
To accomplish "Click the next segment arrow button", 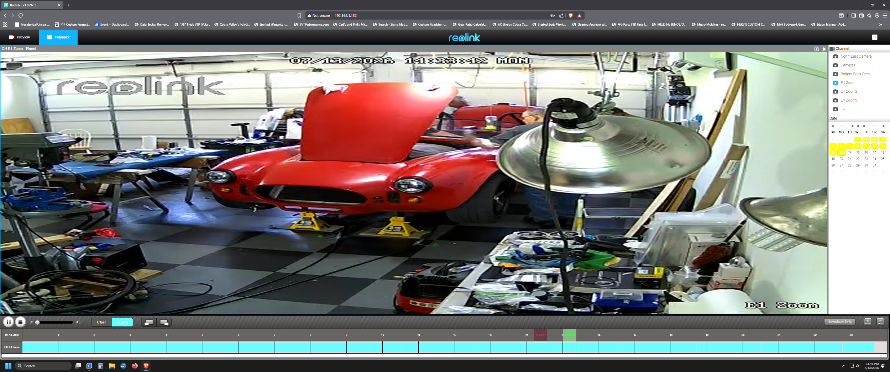I will (164, 322).
